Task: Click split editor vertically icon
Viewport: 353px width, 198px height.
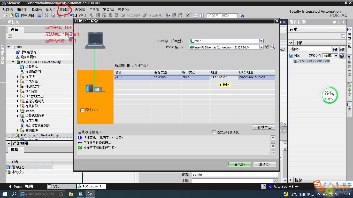Action: [201, 15]
